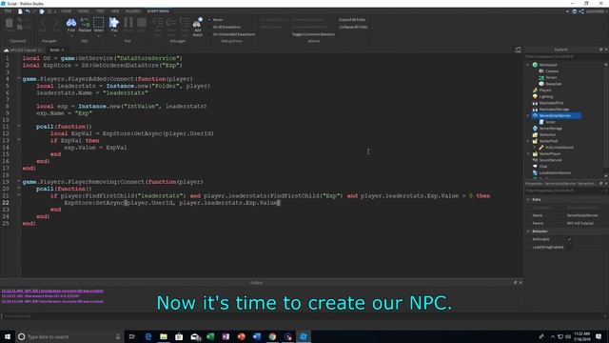This screenshot has width=609, height=343.
Task: Switch to the PLUGINS ribbon tab
Action: 133,11
